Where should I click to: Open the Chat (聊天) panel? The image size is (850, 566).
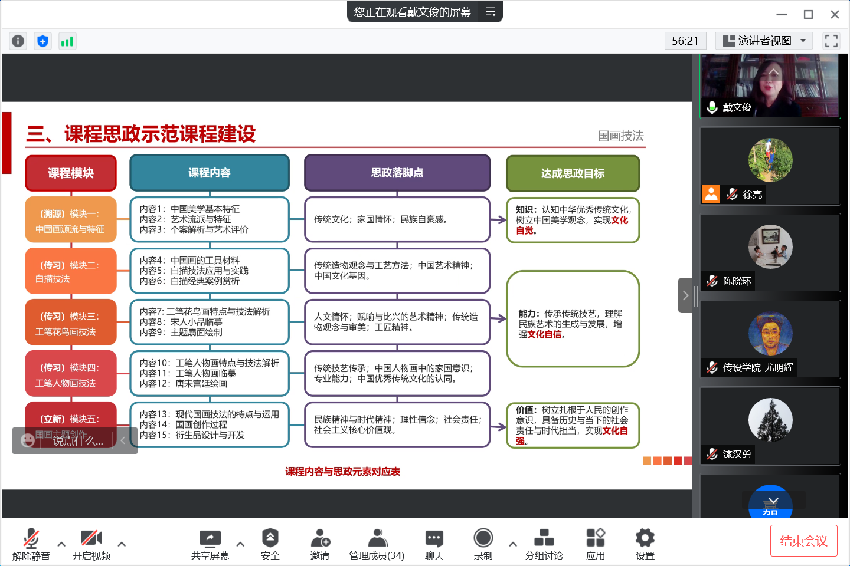(x=434, y=544)
